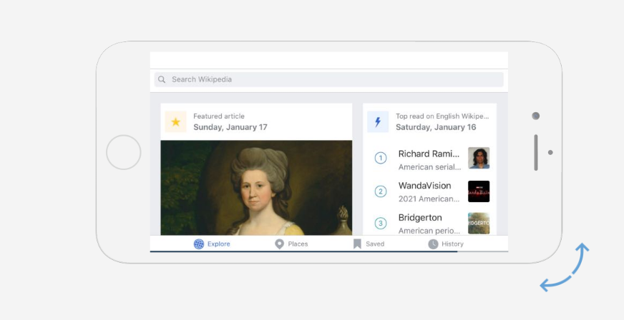Screen dimensions: 624x320
Task: Switch to the Places tab
Action: (291, 244)
